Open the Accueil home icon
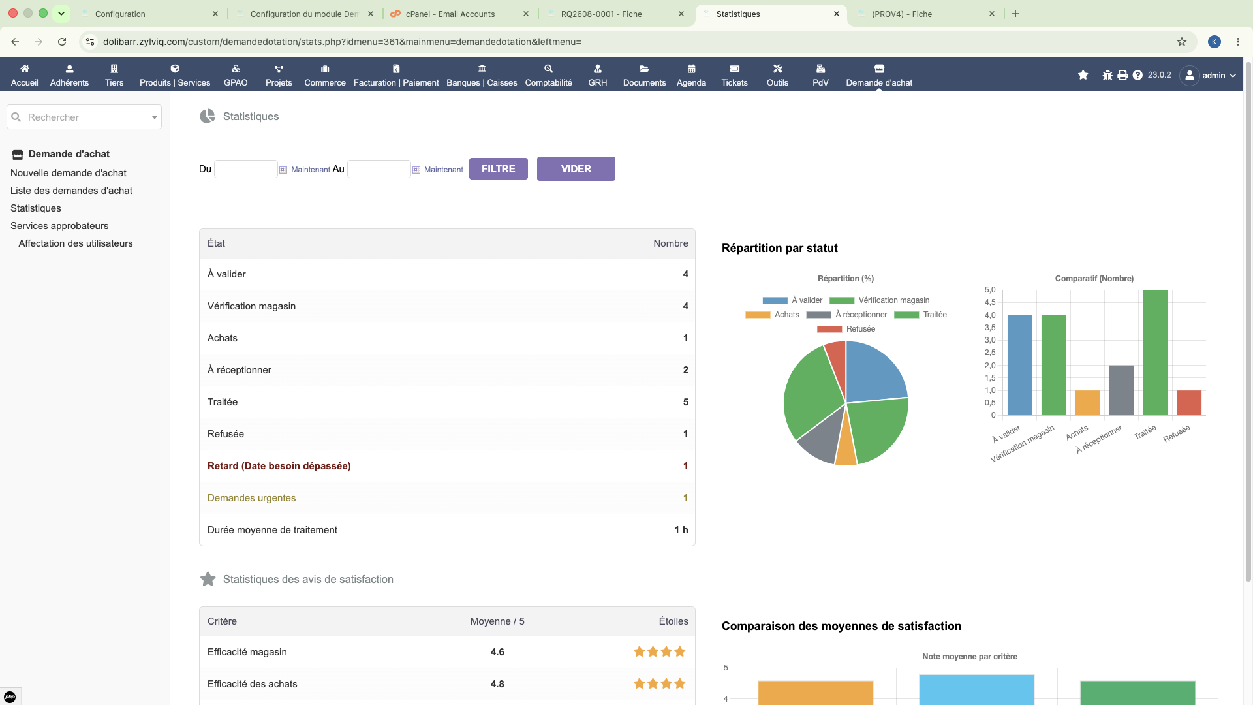1253x705 pixels. 25,69
